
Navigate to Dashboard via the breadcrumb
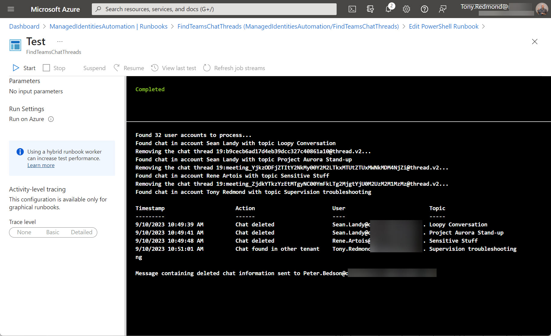pos(24,26)
